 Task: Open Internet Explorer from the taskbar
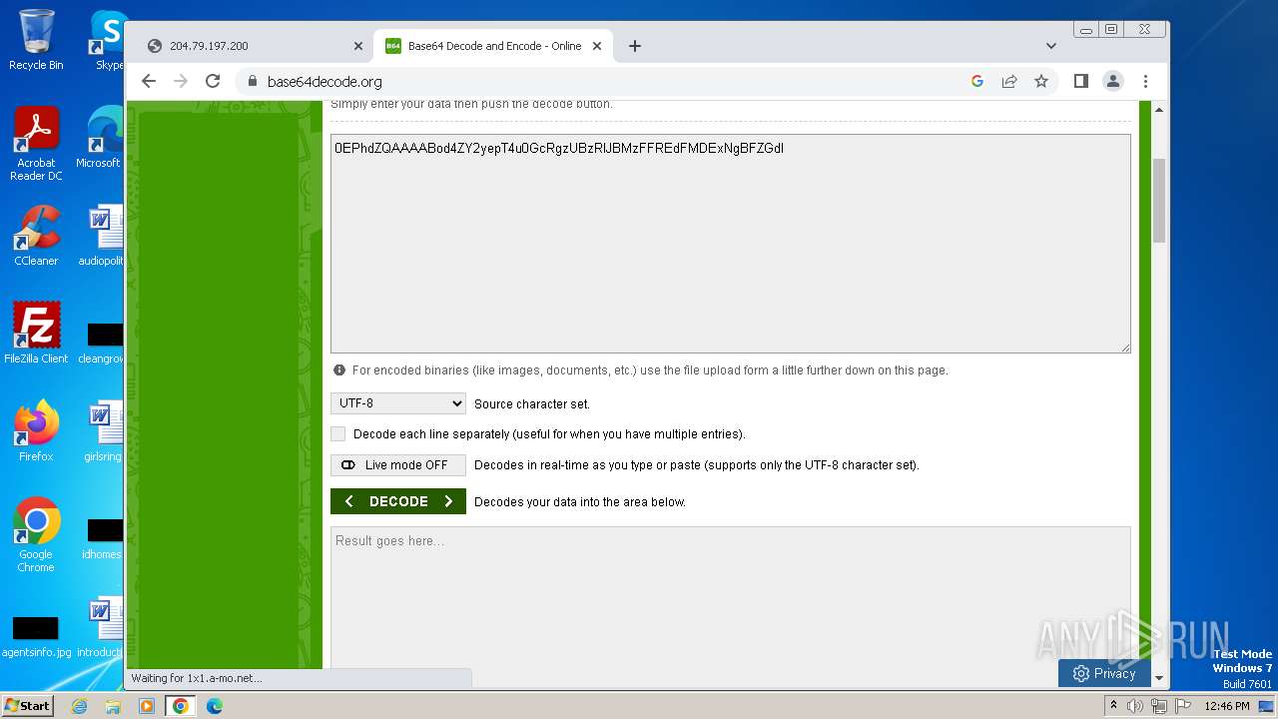80,706
